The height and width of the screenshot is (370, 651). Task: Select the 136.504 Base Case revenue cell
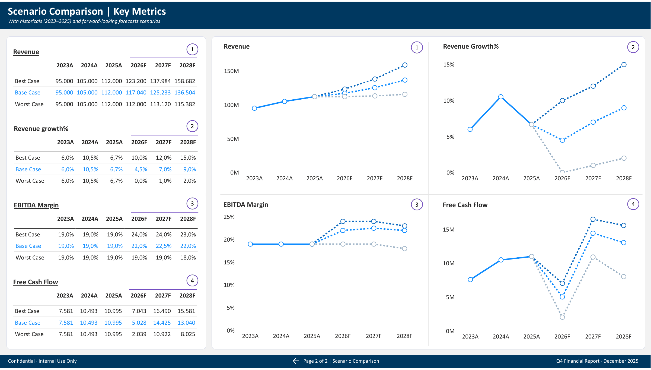[x=185, y=93]
